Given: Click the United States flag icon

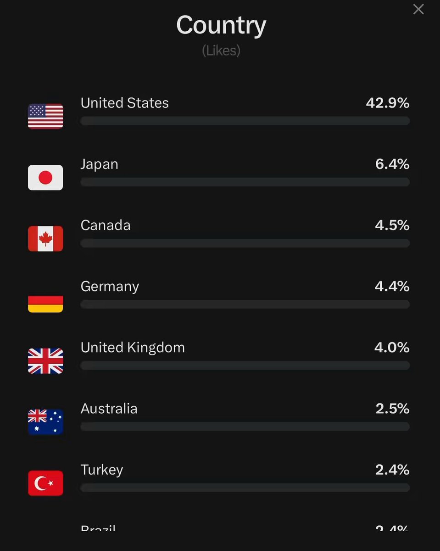Looking at the screenshot, I should (45, 116).
